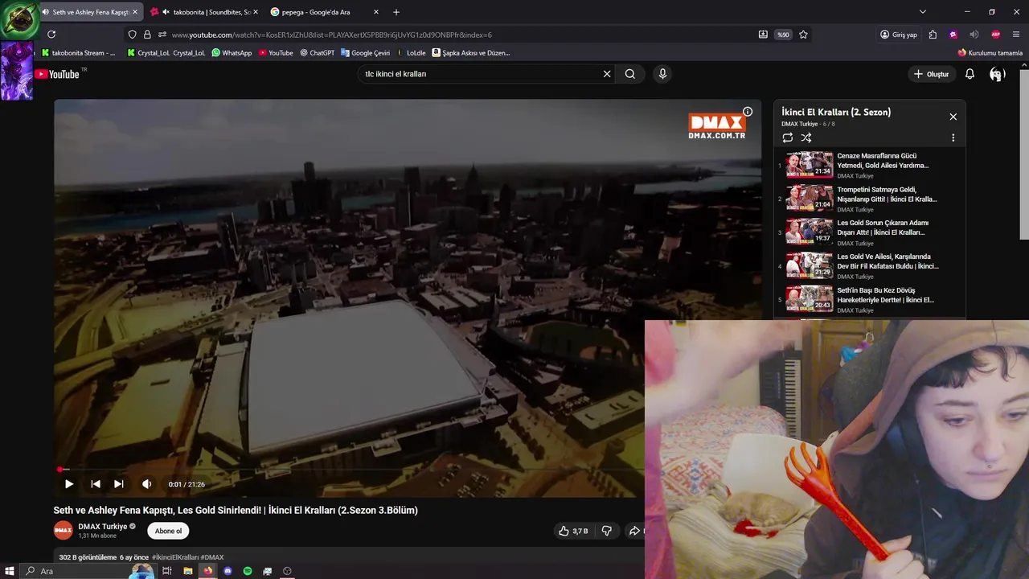1029x579 pixels.
Task: Skip to the next video in playlist
Action: tap(119, 484)
